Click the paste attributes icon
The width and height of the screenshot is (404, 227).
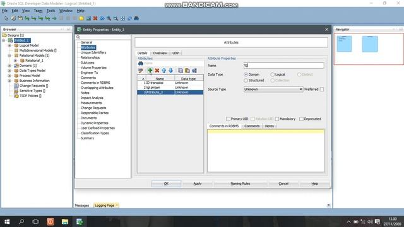(187, 70)
